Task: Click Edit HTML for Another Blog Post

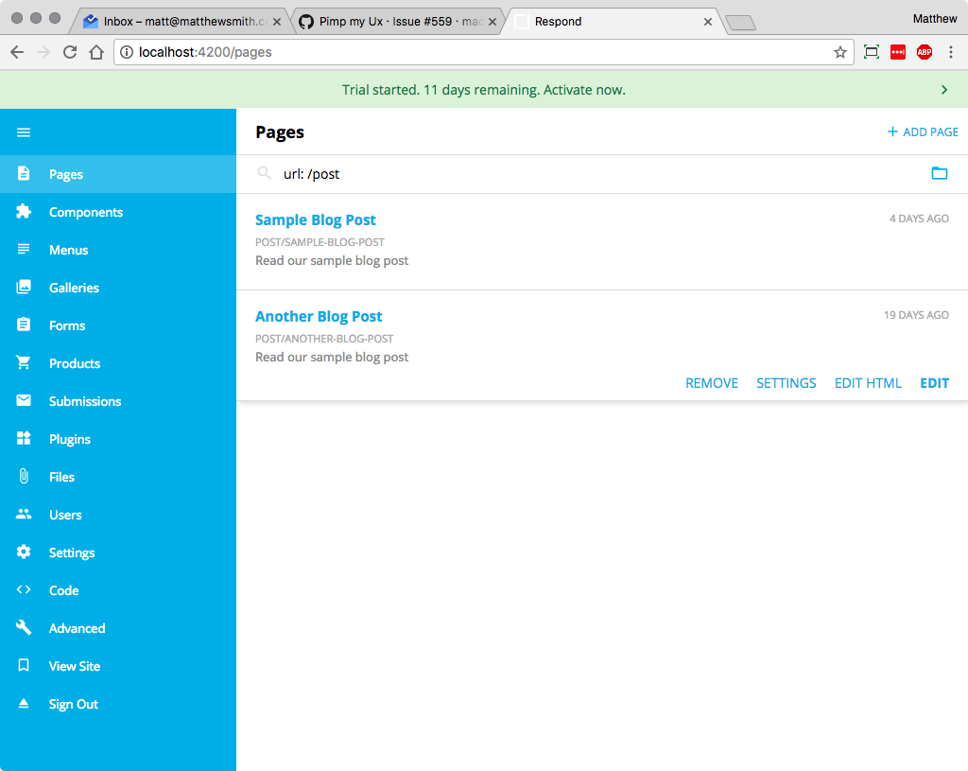Action: (868, 383)
